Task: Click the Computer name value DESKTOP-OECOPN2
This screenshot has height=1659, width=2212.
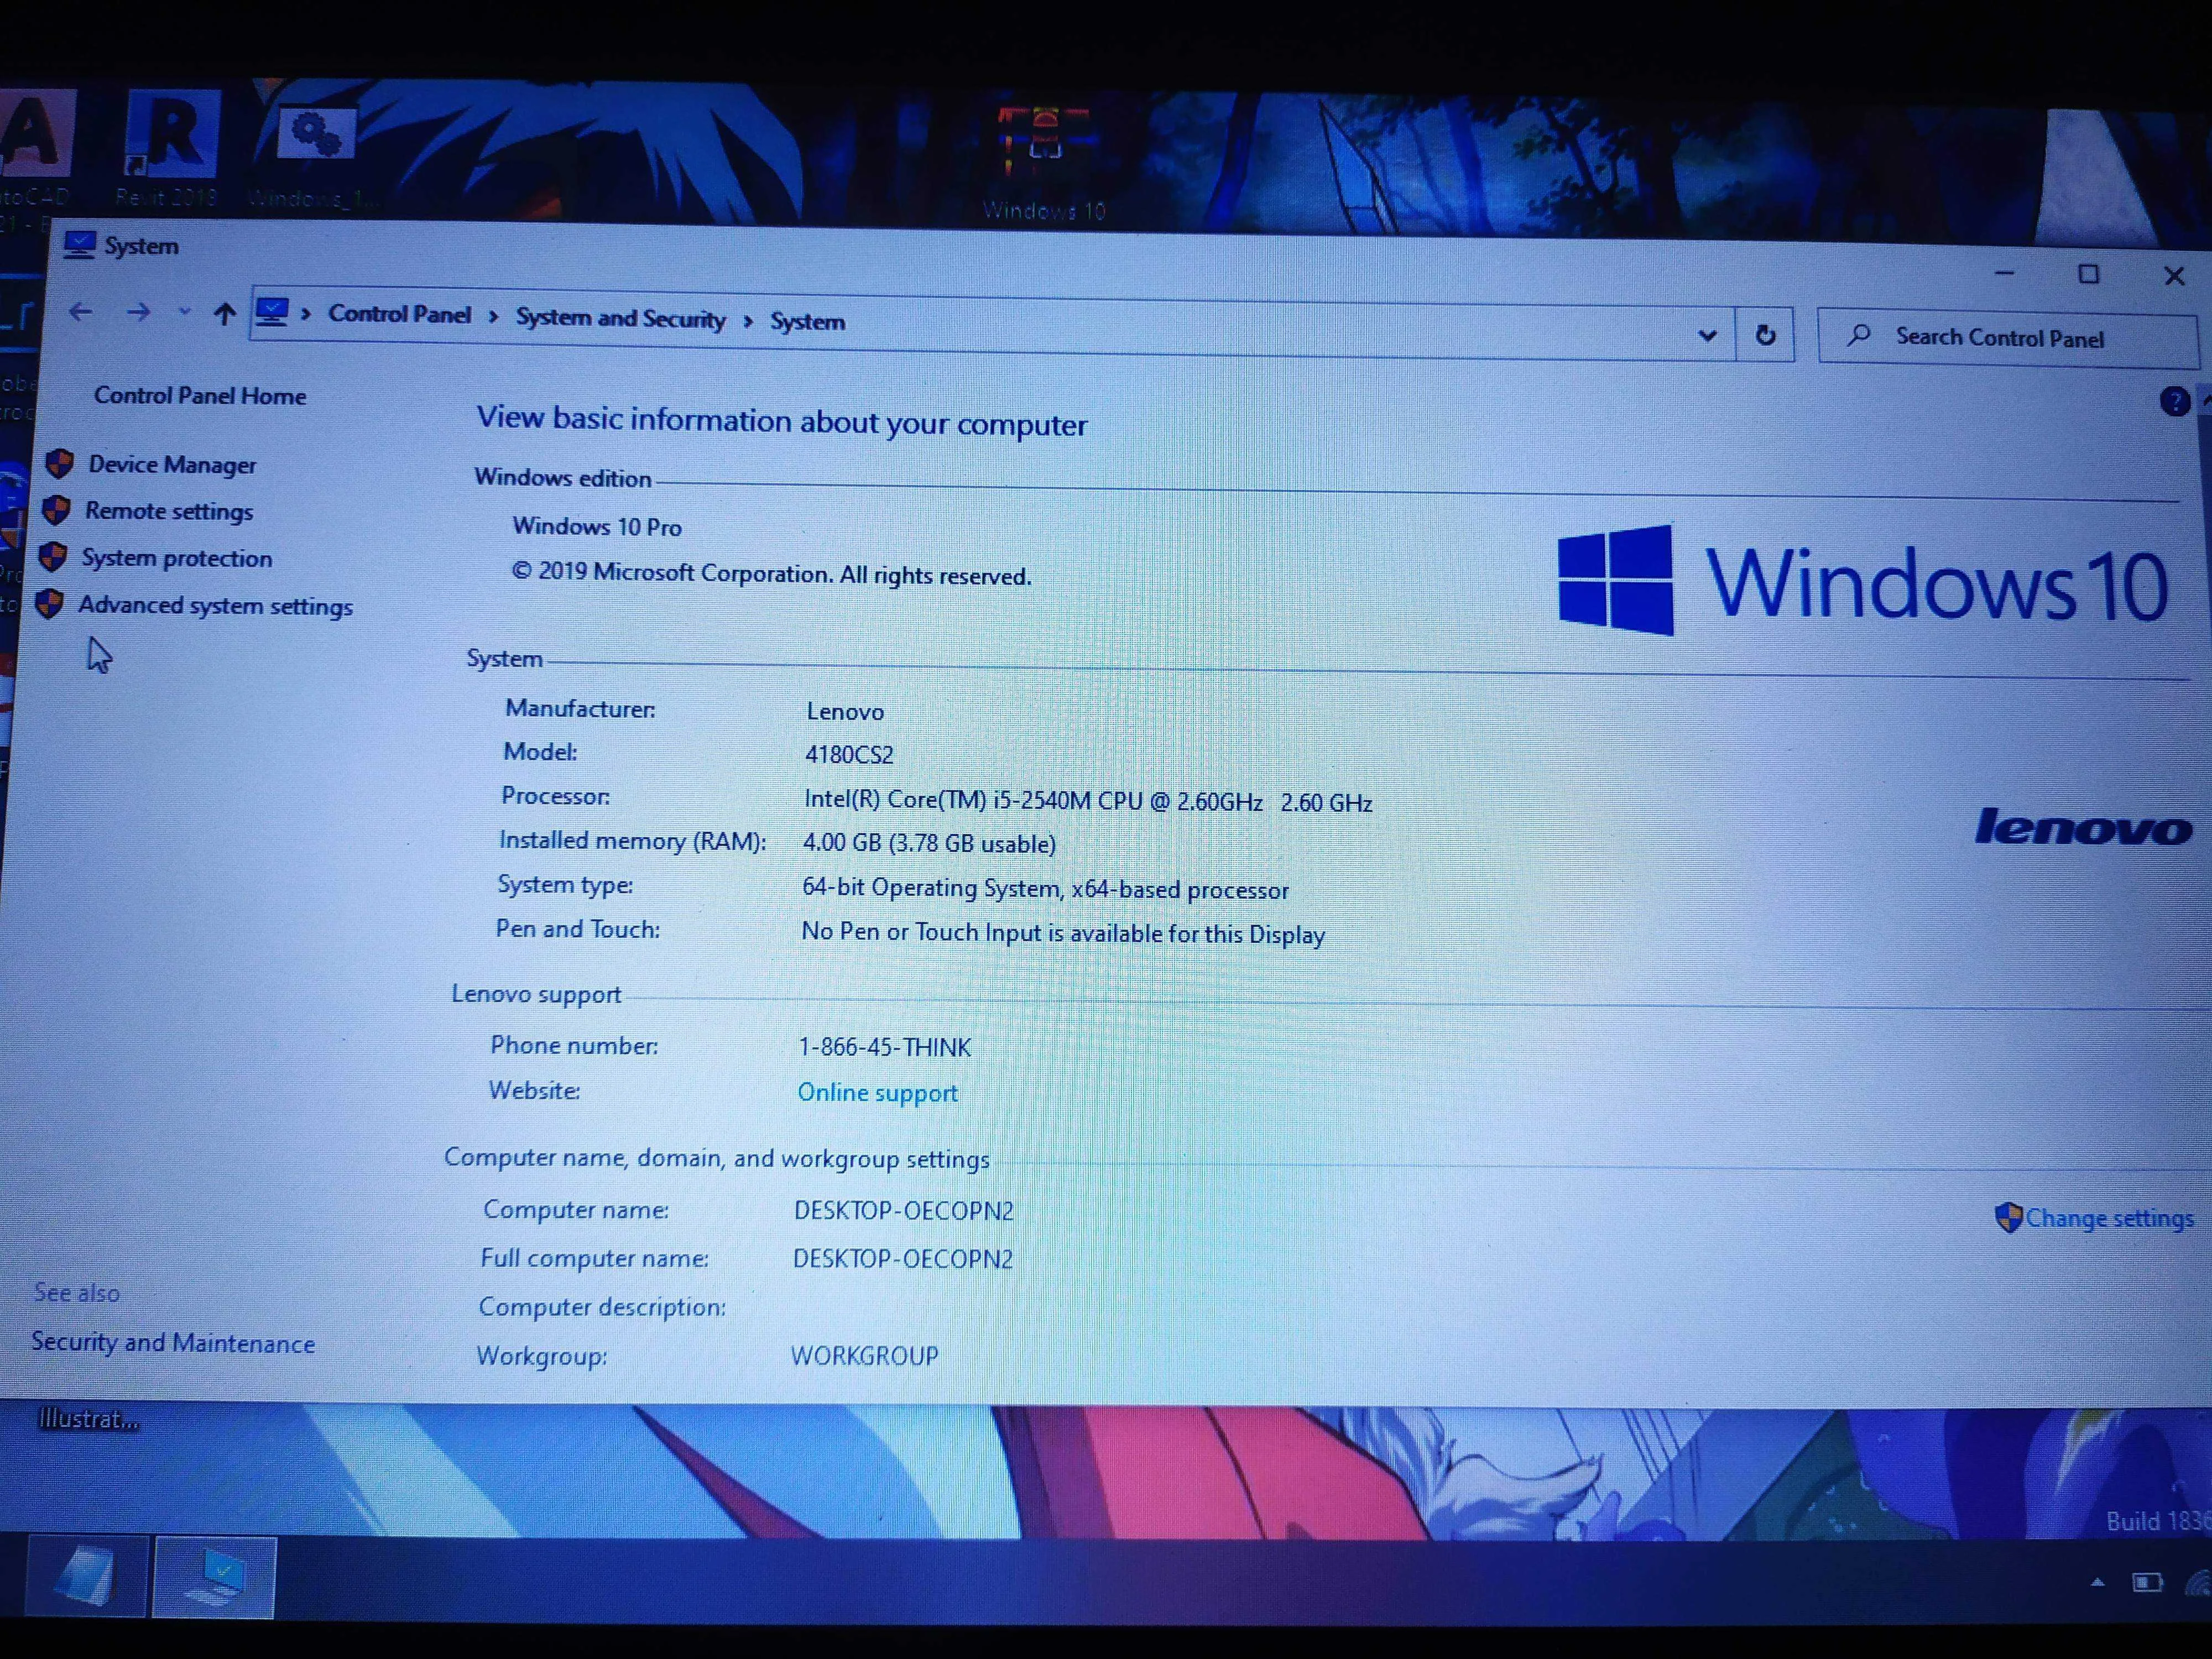Action: pos(904,1210)
